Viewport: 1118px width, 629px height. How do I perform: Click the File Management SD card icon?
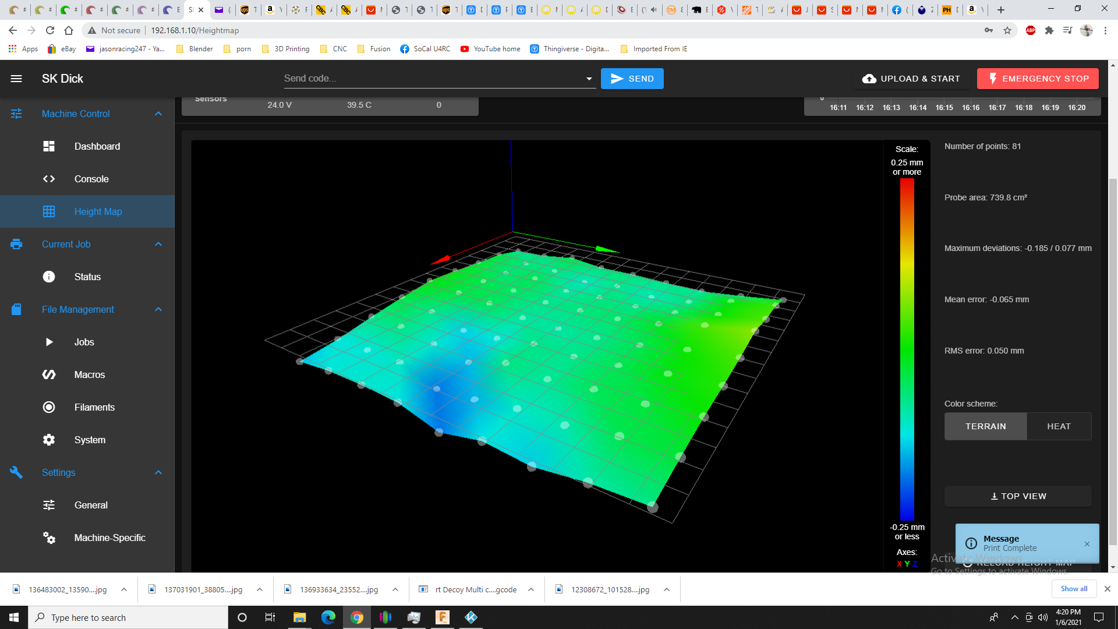point(16,309)
